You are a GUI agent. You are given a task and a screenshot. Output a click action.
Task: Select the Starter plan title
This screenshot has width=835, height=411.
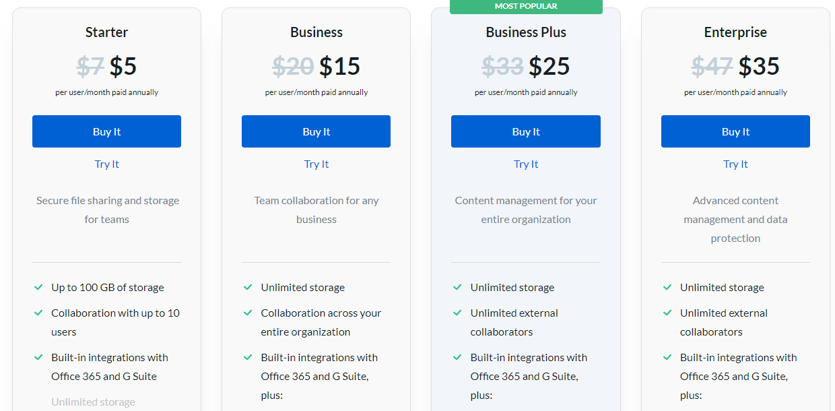pos(106,32)
